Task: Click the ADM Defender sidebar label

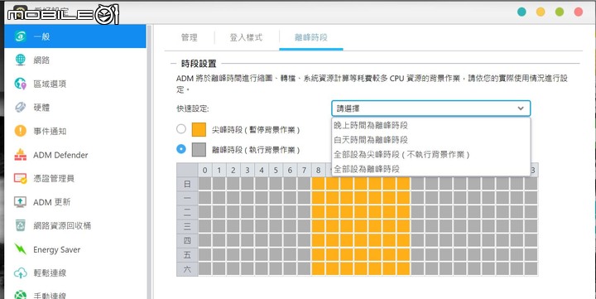Action: tap(60, 155)
